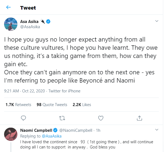The height and width of the screenshot is (152, 164).
Task: Expand options chevron on Asa Asika's tweet
Action: click(157, 21)
